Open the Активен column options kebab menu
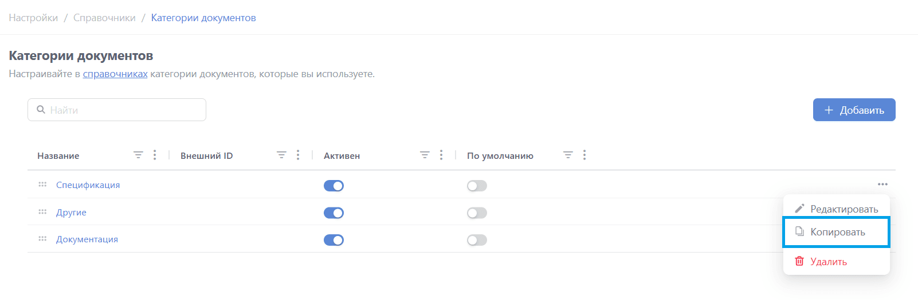This screenshot has height=300, width=918. (441, 155)
